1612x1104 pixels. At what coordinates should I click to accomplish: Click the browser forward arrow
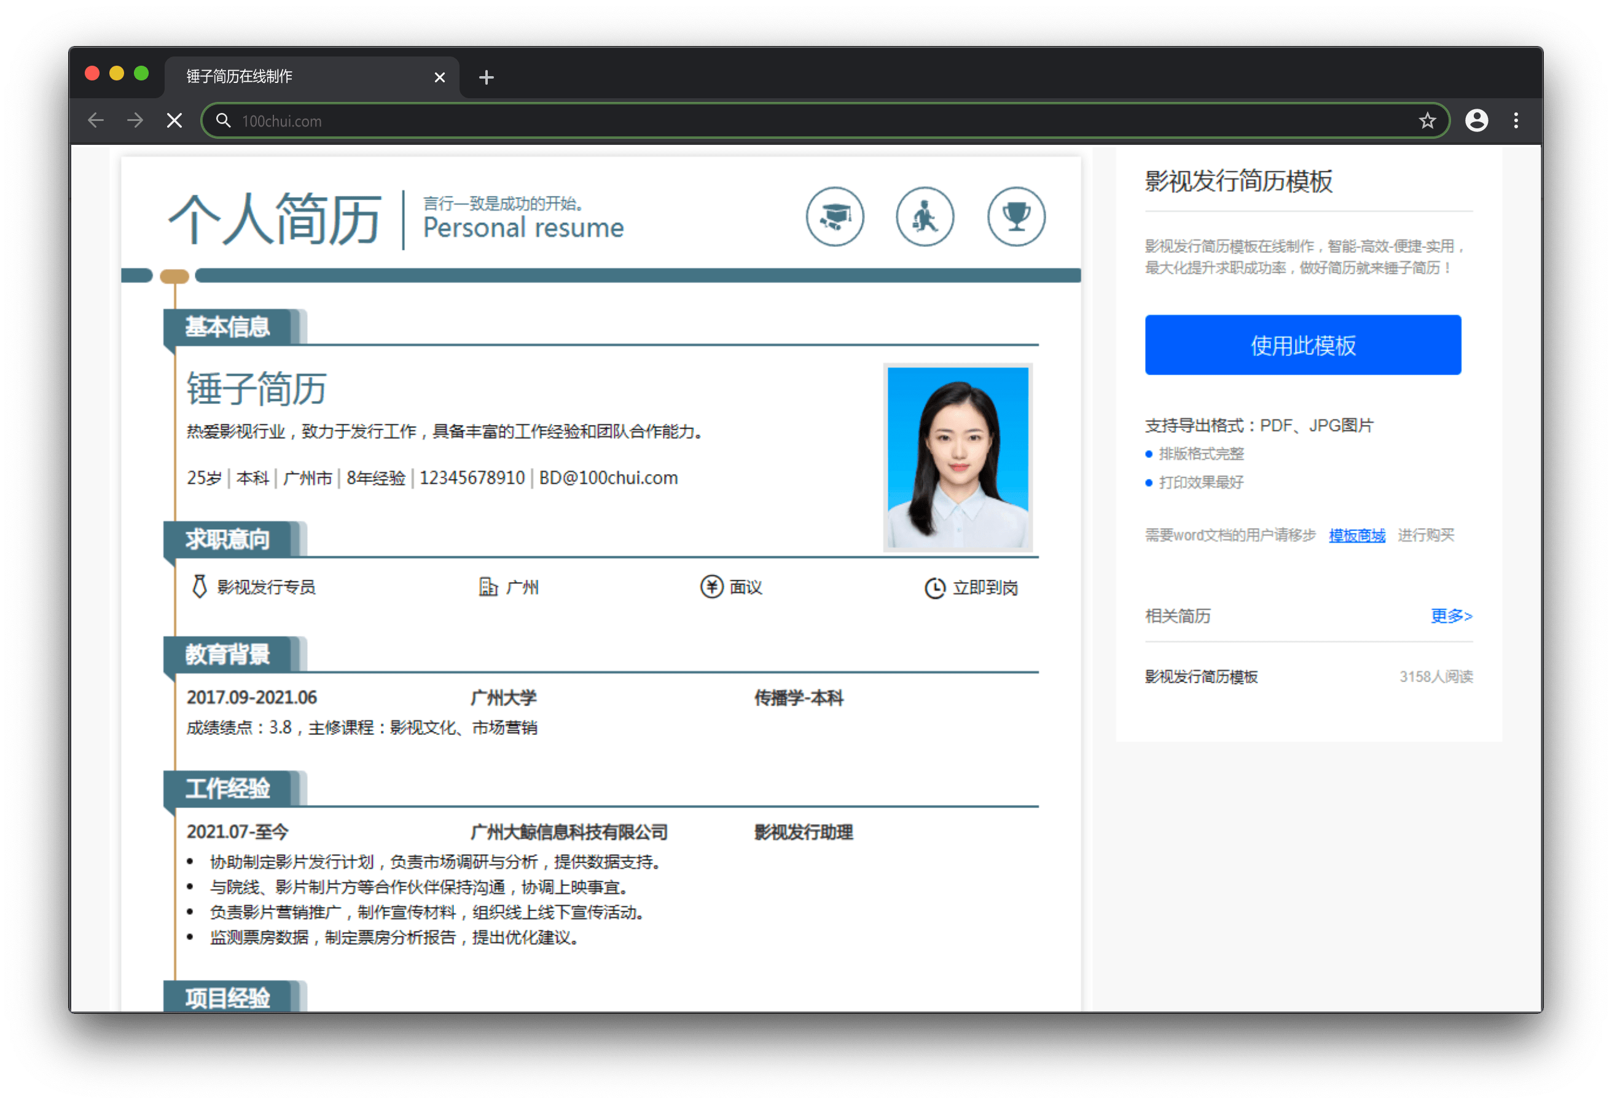(x=135, y=121)
